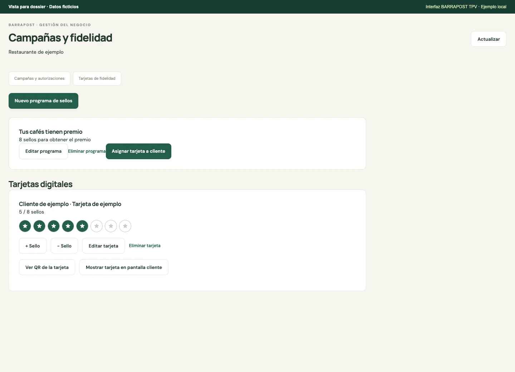This screenshot has height=372, width=515.
Task: Add a stamp with the + Sello button
Action: pos(33,246)
